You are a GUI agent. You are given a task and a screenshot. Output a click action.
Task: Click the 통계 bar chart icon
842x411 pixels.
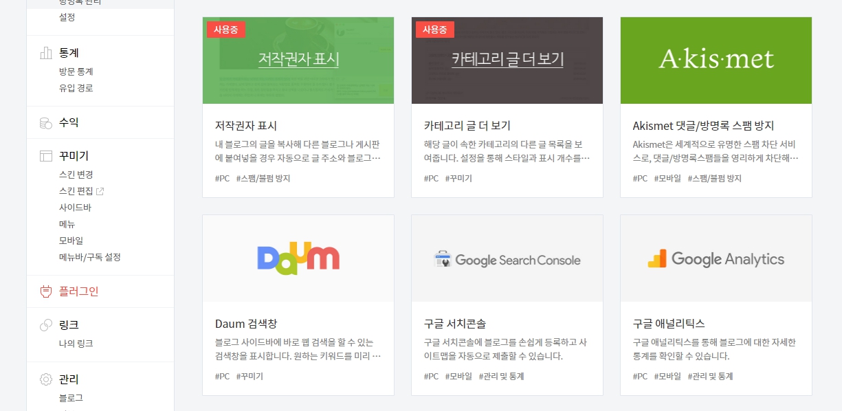coord(46,53)
